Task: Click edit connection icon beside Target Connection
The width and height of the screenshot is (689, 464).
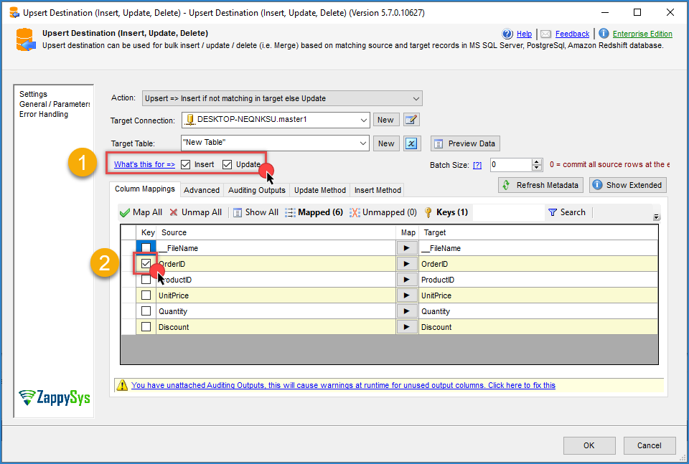Action: tap(411, 119)
